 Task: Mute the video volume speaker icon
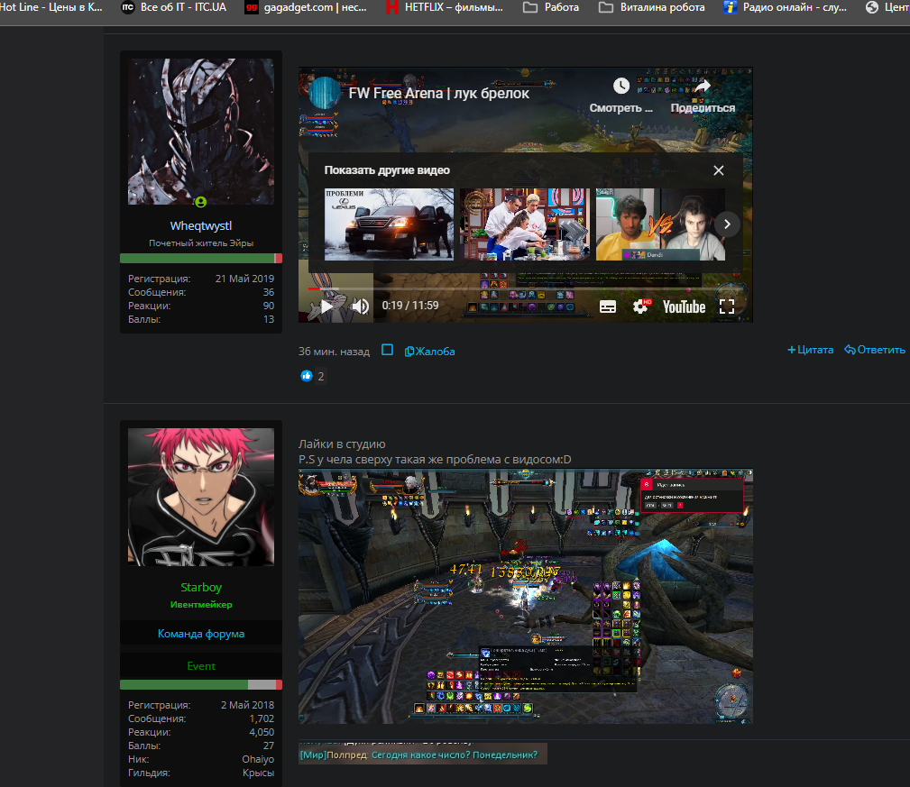[360, 307]
